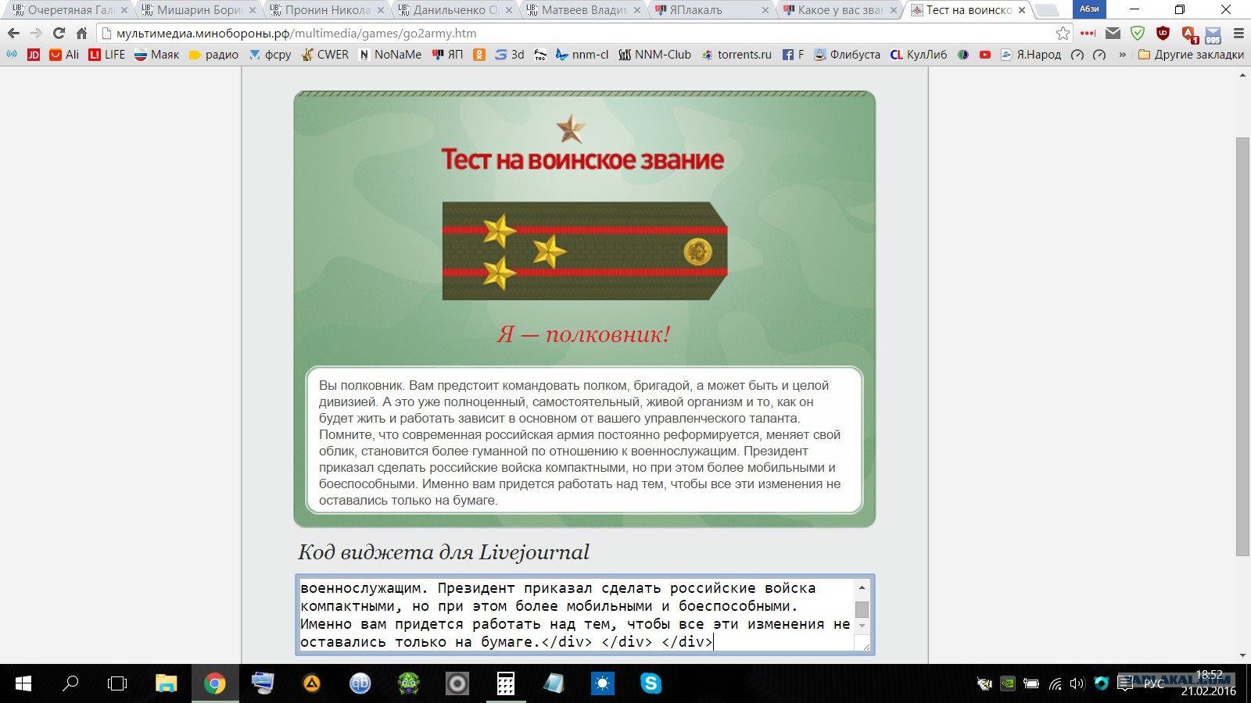Open the Флибуста bookmark

[847, 55]
